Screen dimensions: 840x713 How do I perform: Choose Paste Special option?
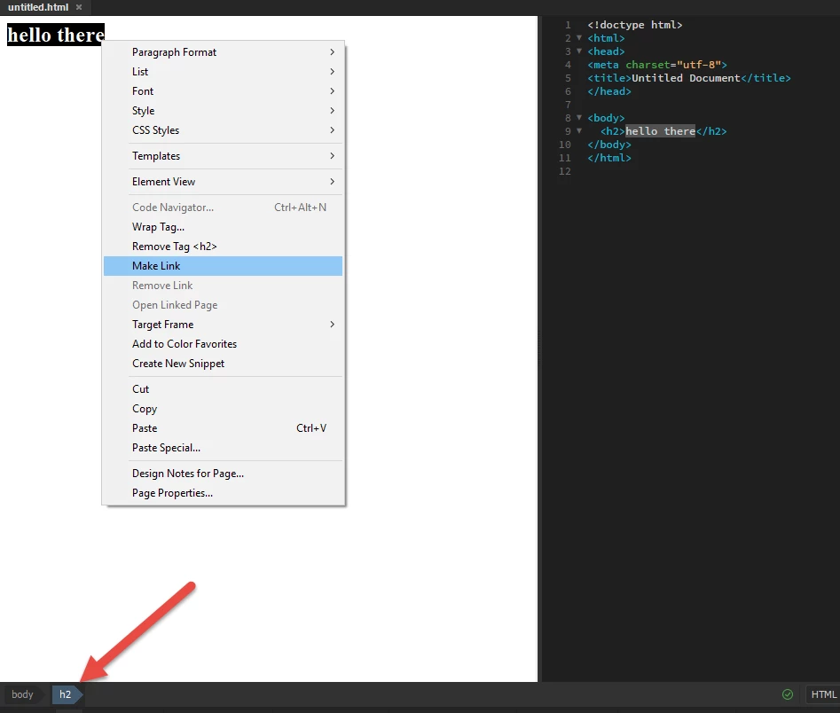(223, 448)
